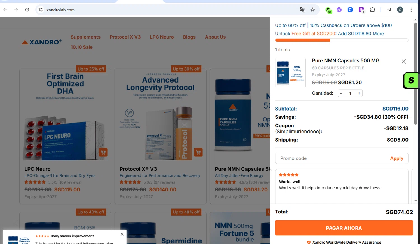Click the translate page icon

(303, 10)
